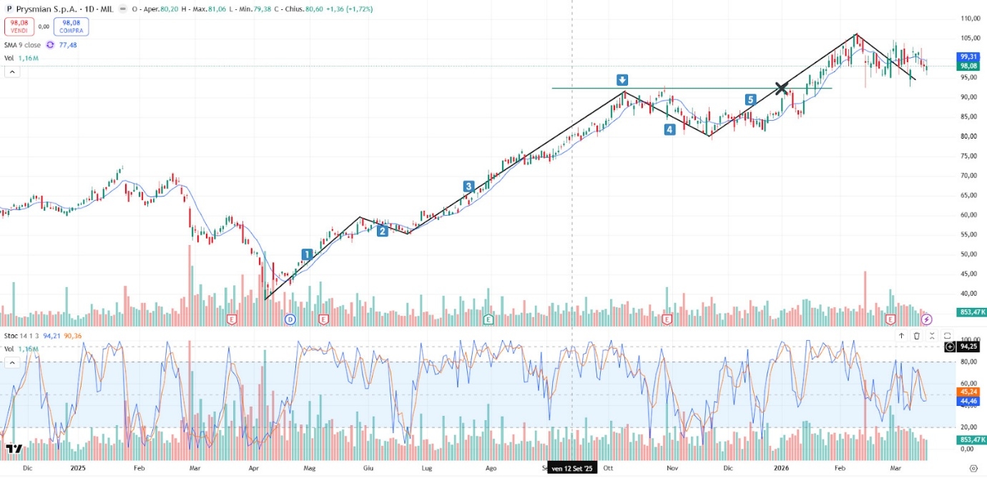Select the Stoc 14 1 3 indicator label
This screenshot has width=987, height=478.
pyautogui.click(x=21, y=335)
